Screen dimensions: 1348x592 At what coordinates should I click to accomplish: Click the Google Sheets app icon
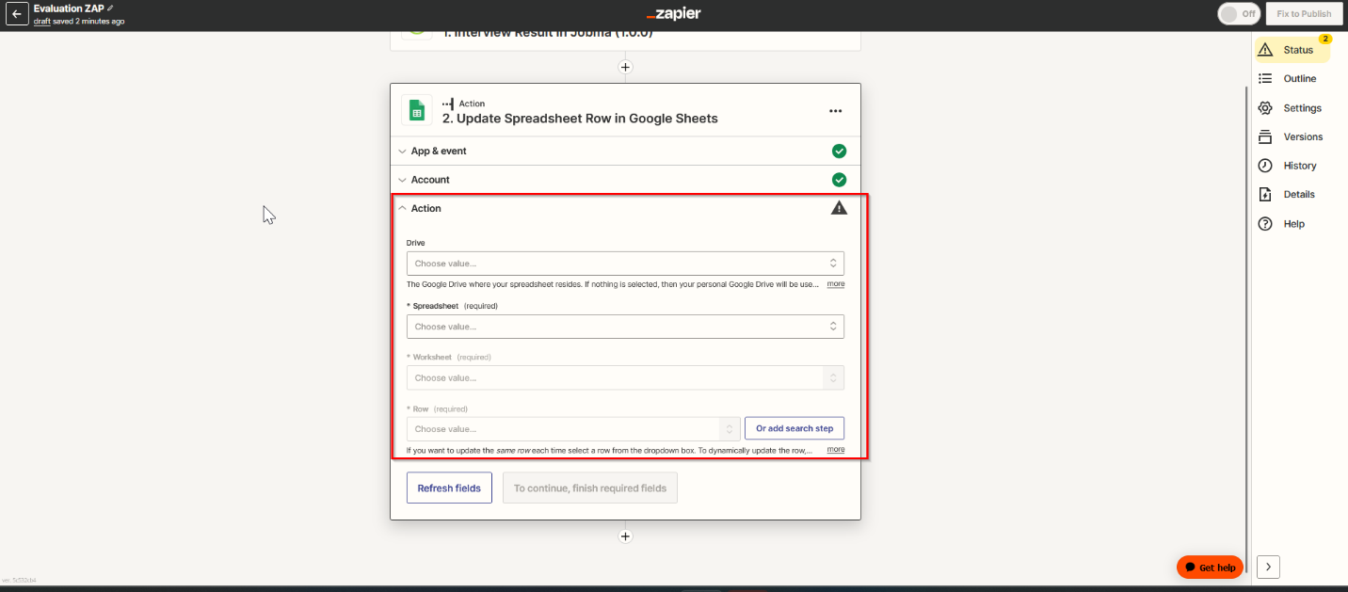coord(416,110)
